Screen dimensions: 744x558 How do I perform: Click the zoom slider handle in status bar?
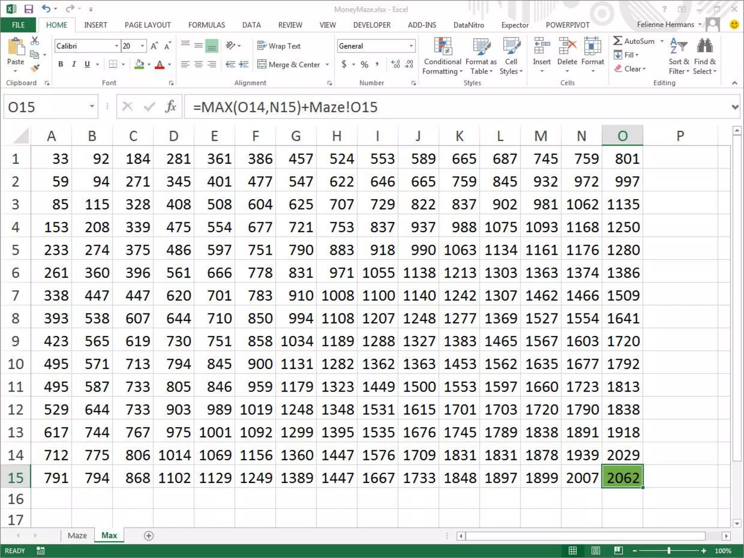(668, 551)
